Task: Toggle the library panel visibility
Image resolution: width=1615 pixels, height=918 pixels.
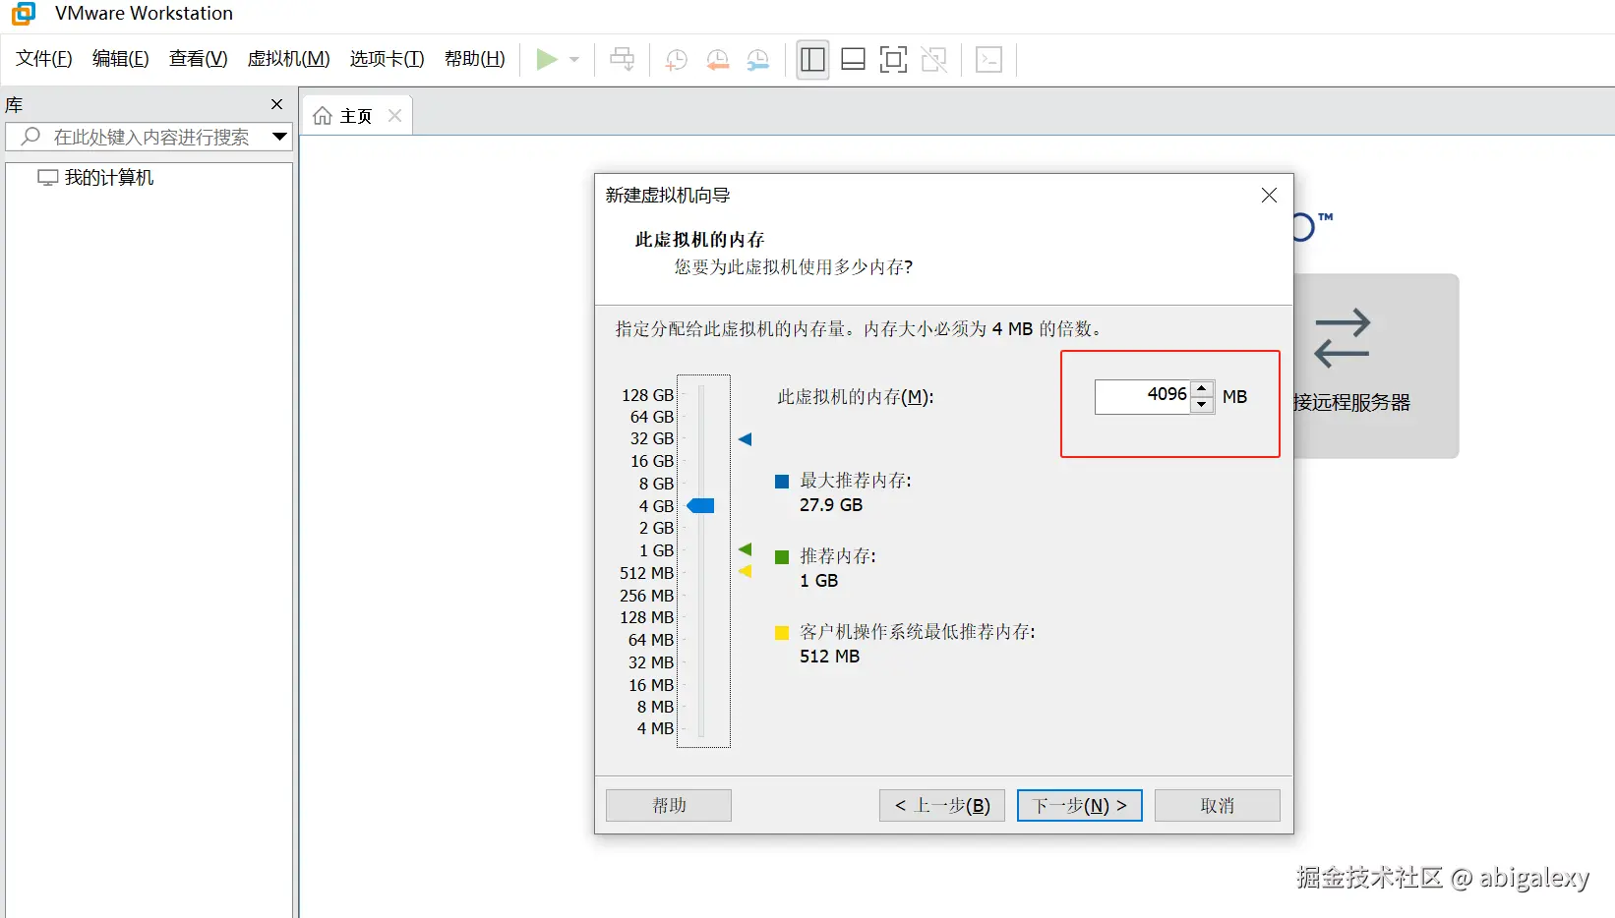Action: tap(811, 59)
